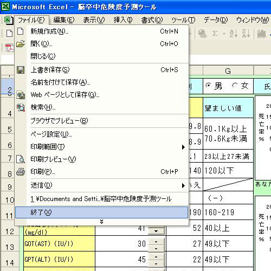271x271 pixels.
Task: Select column G header
Action: click(228, 71)
